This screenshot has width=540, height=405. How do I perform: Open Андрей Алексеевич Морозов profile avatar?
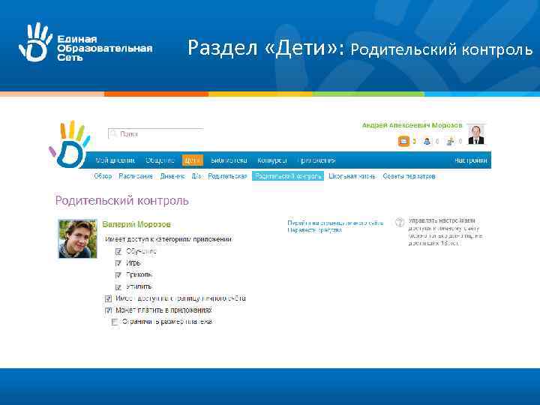click(x=476, y=135)
